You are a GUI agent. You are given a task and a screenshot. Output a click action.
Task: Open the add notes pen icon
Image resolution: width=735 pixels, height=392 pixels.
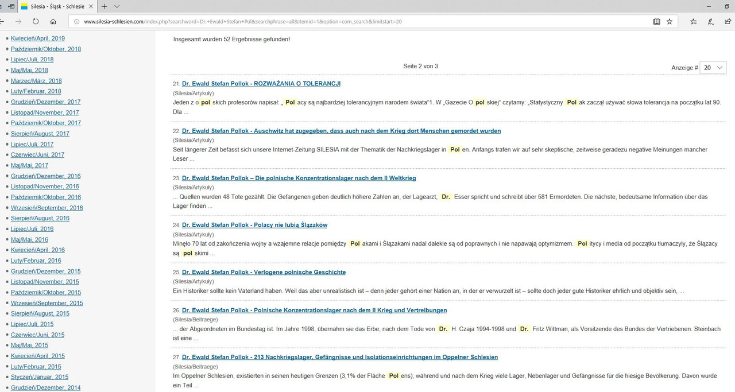point(711,21)
